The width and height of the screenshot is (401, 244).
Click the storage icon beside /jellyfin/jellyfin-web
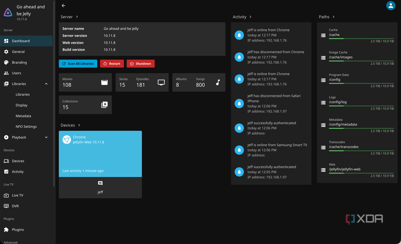[323, 170]
